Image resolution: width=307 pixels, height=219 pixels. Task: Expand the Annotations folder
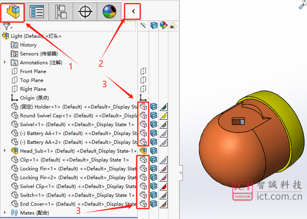coord(5,62)
